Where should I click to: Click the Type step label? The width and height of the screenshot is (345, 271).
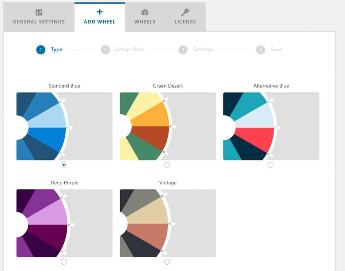click(x=57, y=50)
